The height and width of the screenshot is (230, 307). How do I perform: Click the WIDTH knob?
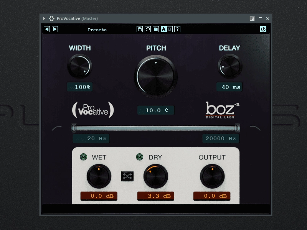coord(80,66)
